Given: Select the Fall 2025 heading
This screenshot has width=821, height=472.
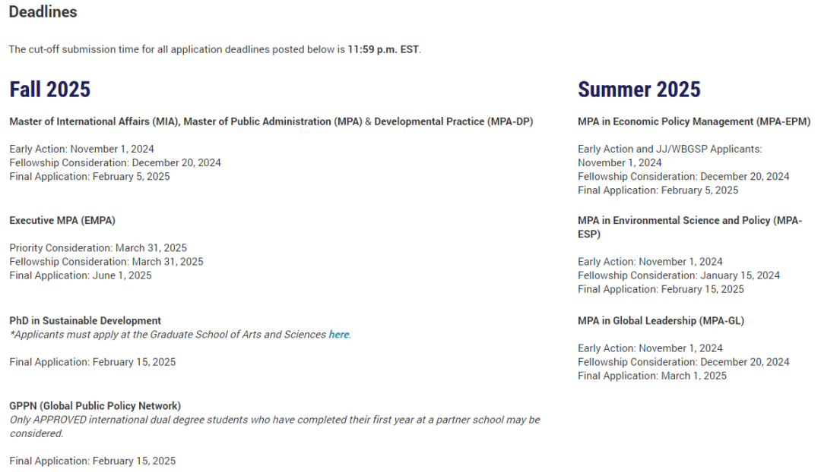Looking at the screenshot, I should (49, 90).
